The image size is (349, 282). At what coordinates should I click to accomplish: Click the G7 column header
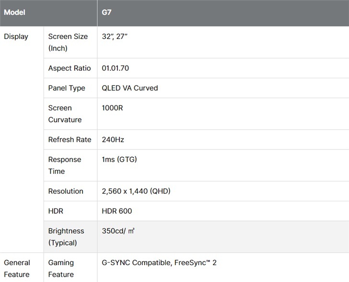click(x=107, y=12)
